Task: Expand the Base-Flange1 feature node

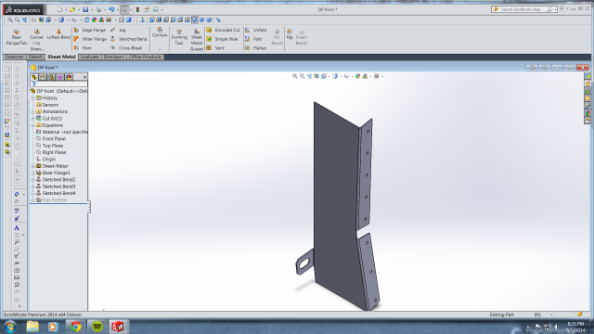Action: pyautogui.click(x=33, y=173)
